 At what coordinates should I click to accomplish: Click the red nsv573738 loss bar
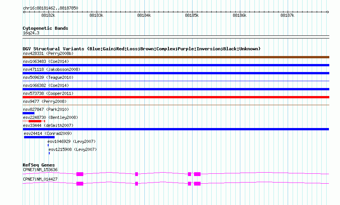(176, 97)
